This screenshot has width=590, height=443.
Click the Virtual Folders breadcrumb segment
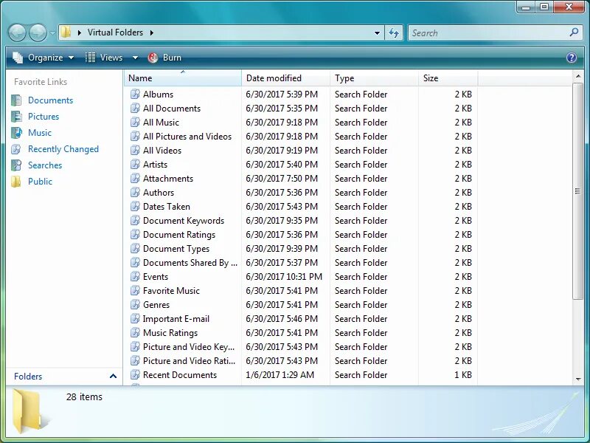[115, 32]
